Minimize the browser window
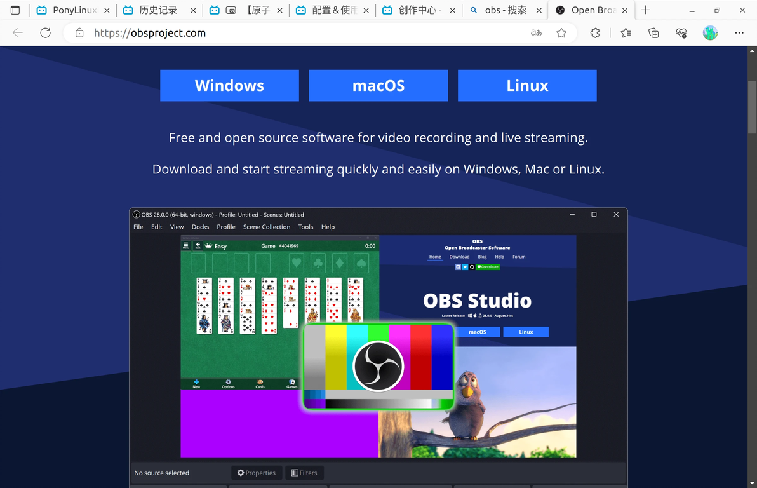This screenshot has width=757, height=488. point(692,10)
